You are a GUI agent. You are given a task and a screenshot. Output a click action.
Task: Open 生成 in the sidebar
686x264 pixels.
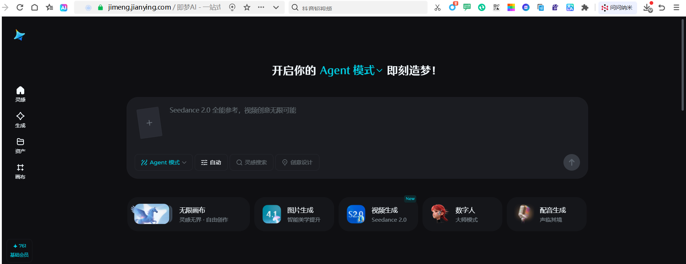pos(20,120)
